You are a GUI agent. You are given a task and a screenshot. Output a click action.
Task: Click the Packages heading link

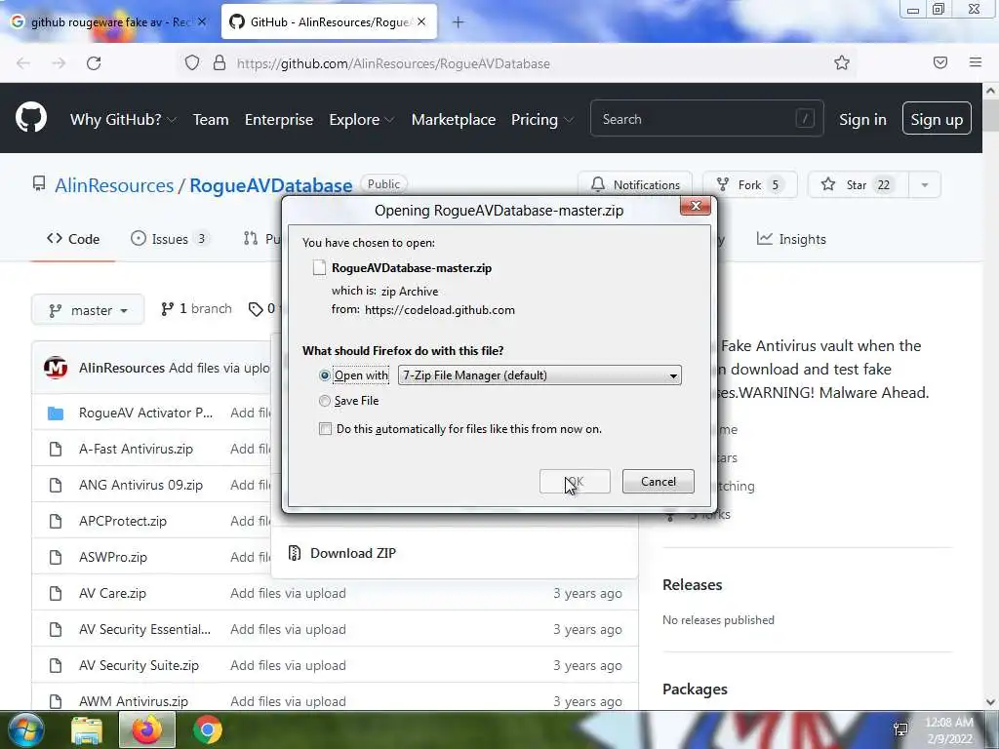(695, 690)
